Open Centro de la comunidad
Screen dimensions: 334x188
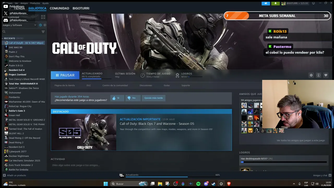click(115, 85)
